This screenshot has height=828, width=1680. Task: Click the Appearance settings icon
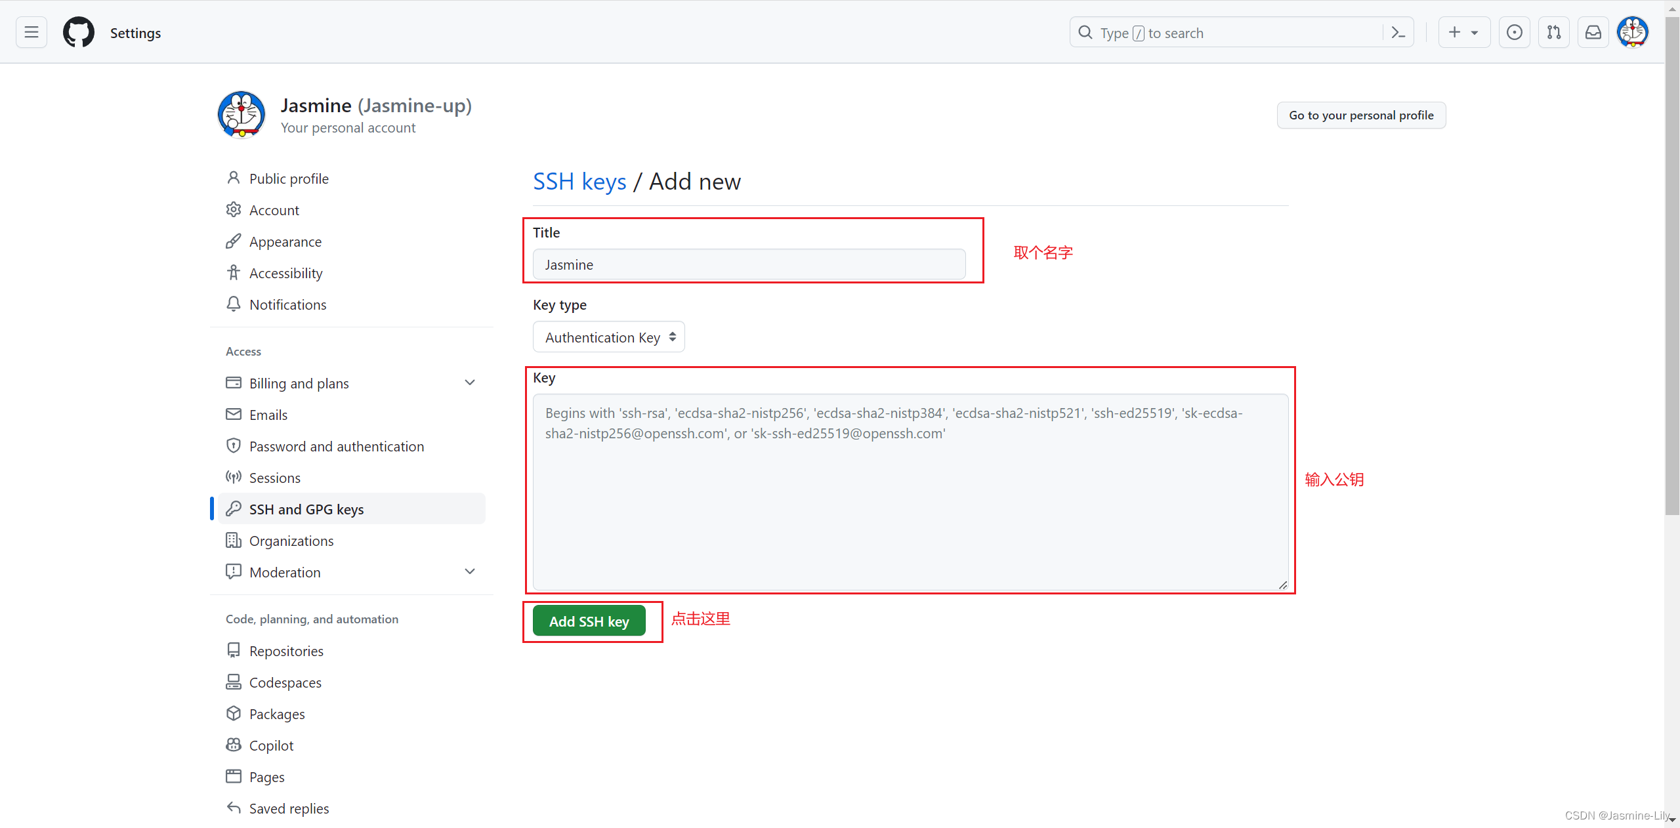point(232,241)
